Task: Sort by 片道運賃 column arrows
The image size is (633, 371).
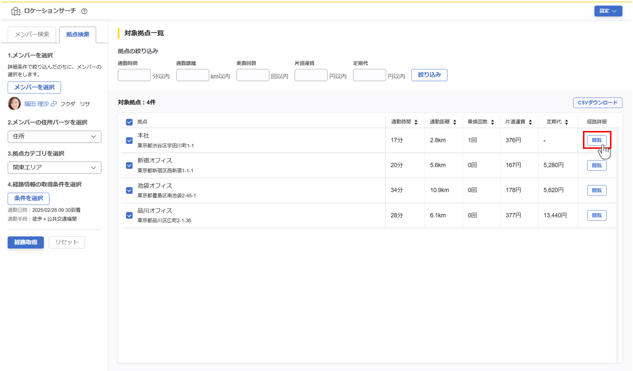Action: pos(530,122)
